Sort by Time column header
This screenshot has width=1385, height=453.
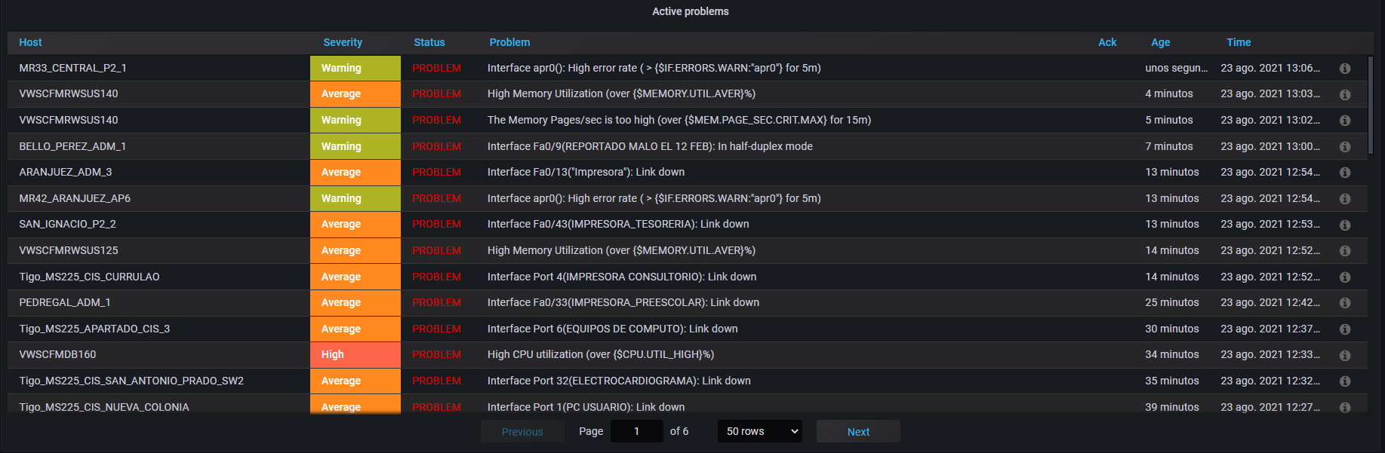[x=1239, y=42]
